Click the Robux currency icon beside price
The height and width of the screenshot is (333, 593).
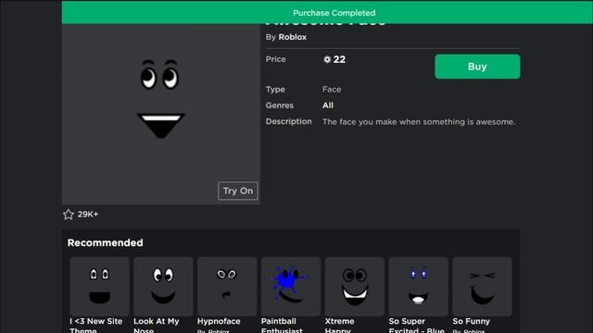327,59
